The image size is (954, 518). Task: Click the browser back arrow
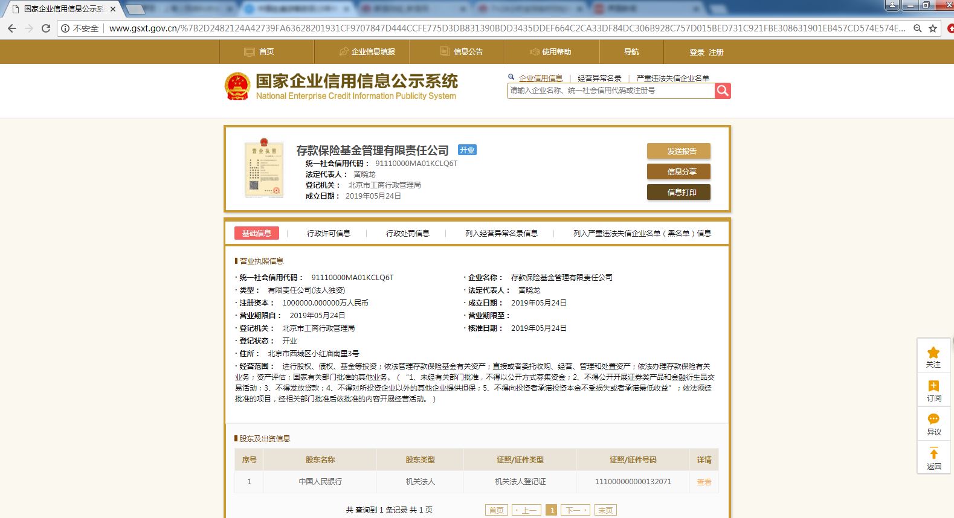point(12,28)
